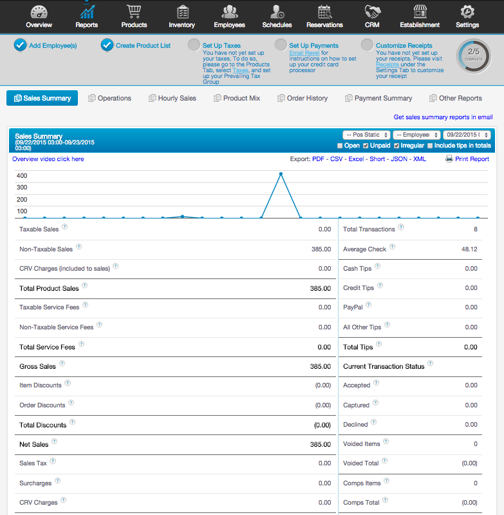
Task: Click the 2/5 complete progress ring
Action: [x=474, y=56]
